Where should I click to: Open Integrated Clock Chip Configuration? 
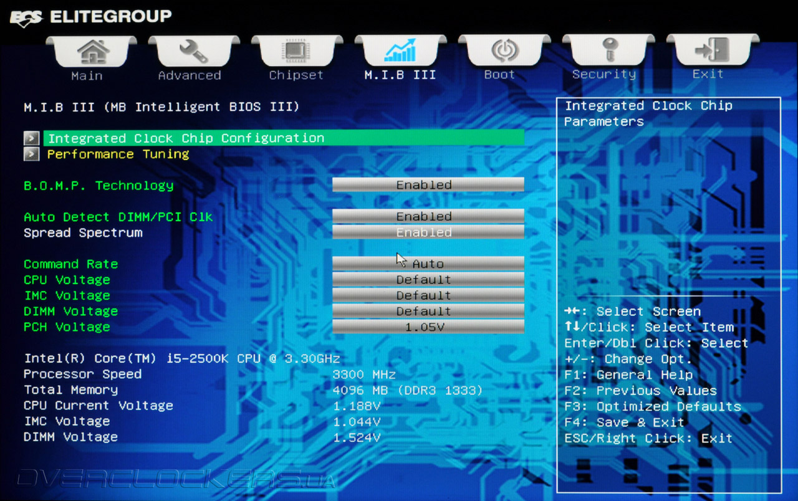(284, 138)
